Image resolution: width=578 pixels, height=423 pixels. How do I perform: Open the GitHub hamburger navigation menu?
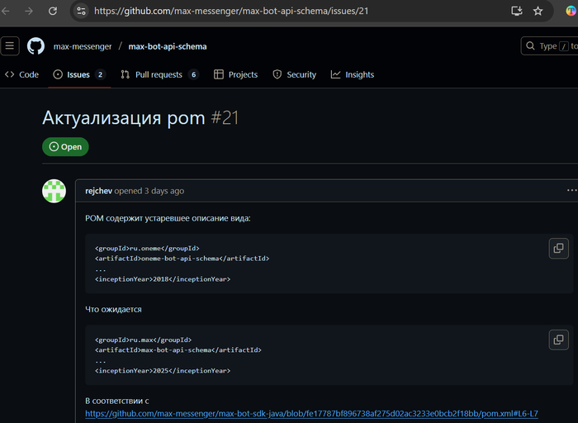coord(10,46)
